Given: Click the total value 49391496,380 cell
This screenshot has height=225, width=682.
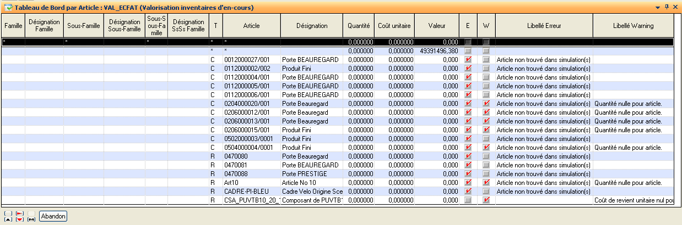Looking at the screenshot, I should [439, 50].
